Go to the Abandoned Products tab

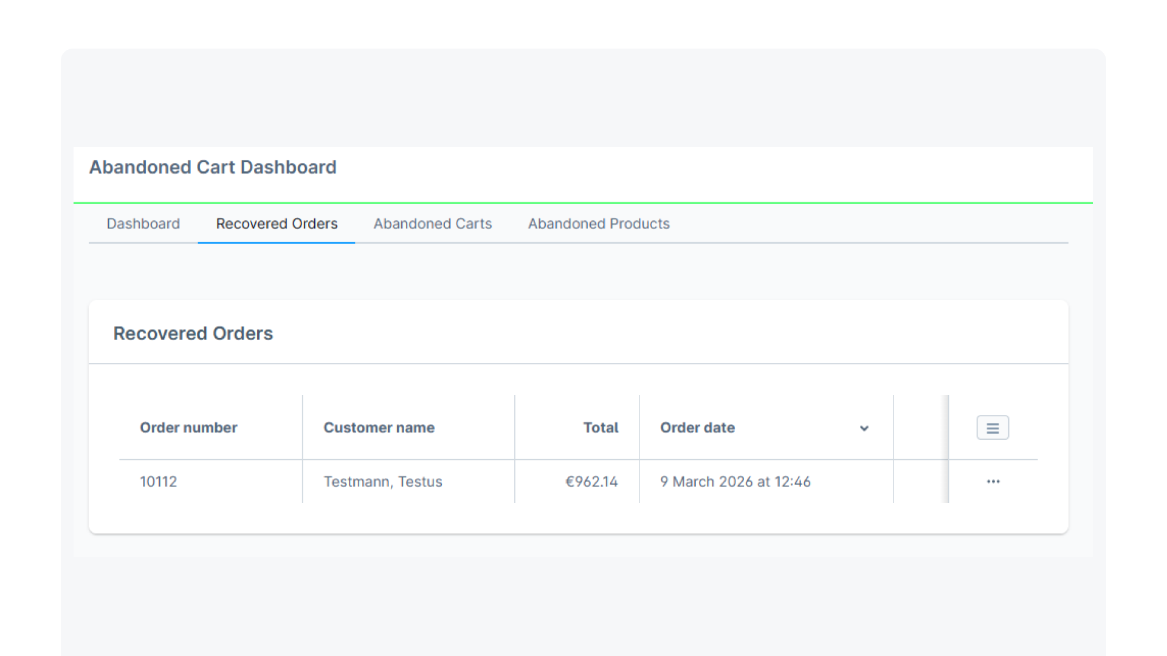pos(598,224)
